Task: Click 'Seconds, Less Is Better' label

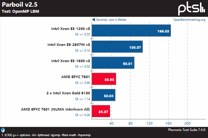Action: pyautogui.click(x=111, y=20)
